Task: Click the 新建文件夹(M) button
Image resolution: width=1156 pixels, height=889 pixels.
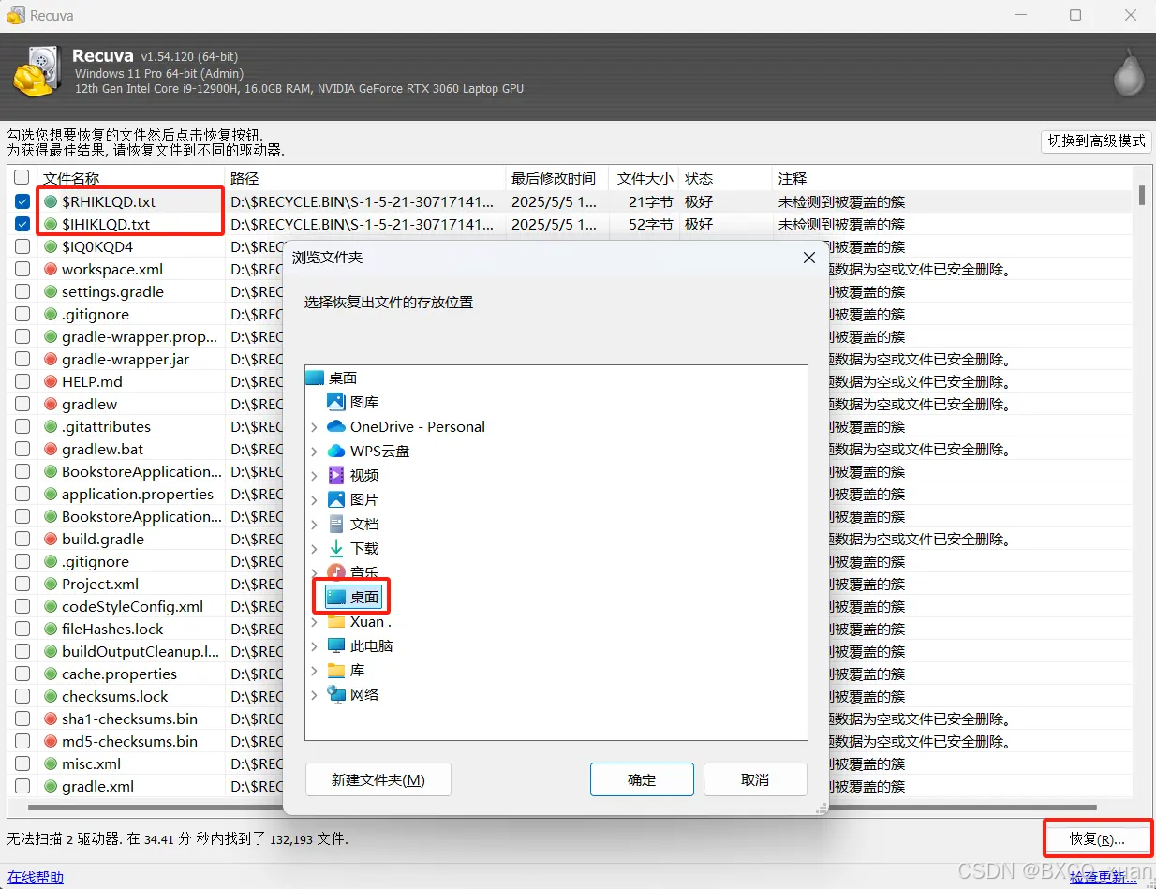Action: 378,779
